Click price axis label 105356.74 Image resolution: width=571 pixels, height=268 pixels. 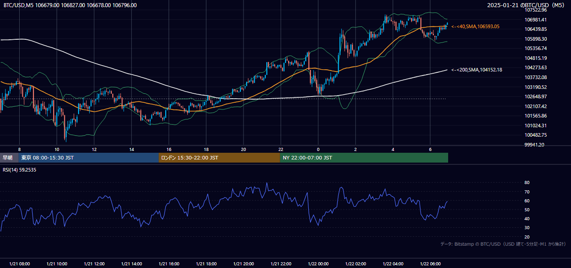pyautogui.click(x=536, y=48)
